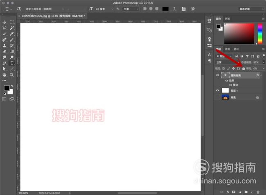Select the Gradient tool
This screenshot has width=266, height=195.
tap(12, 51)
